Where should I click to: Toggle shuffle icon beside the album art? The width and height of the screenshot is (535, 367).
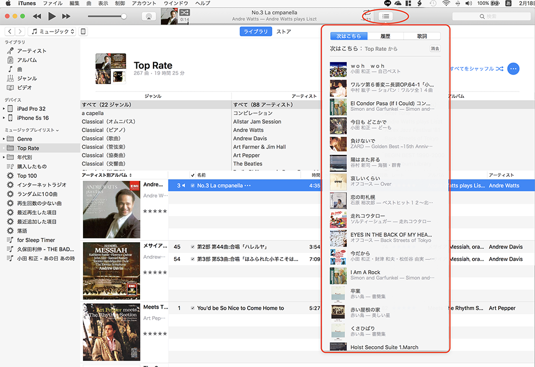(x=184, y=12)
